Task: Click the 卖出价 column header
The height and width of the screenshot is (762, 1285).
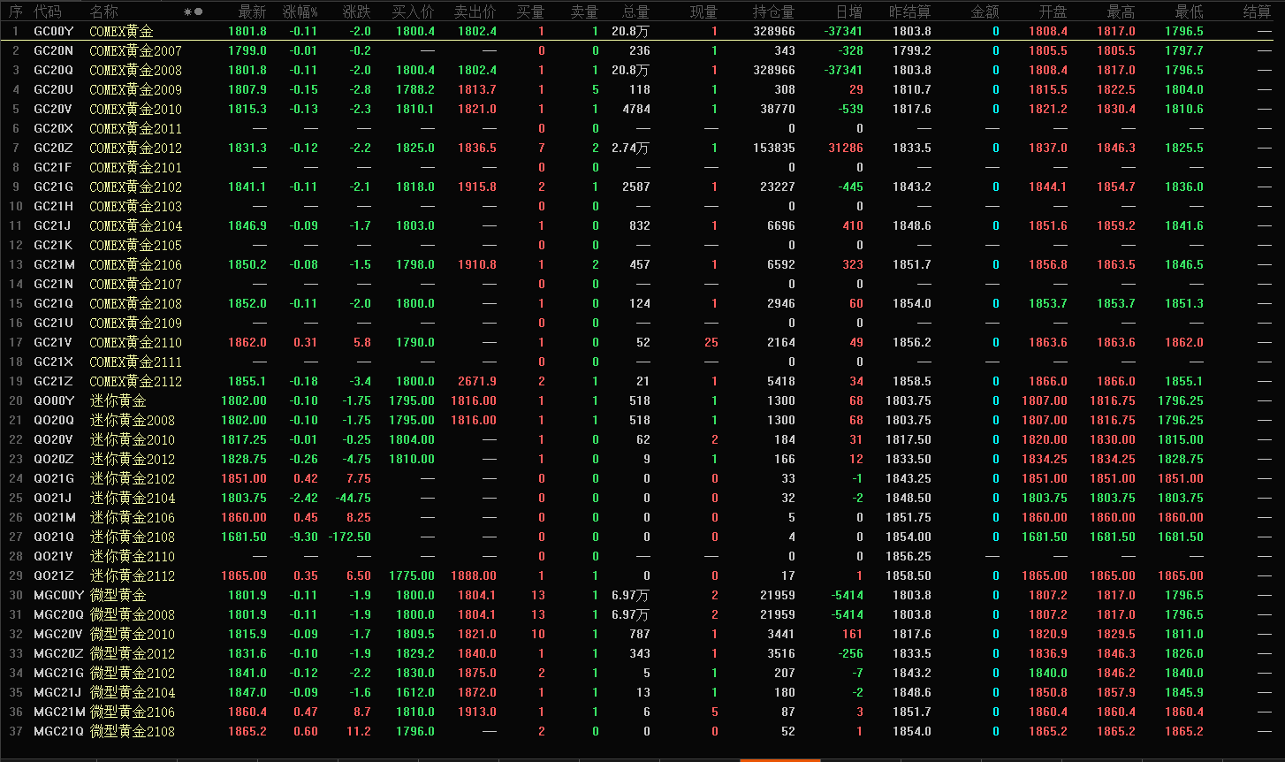Action: (475, 11)
